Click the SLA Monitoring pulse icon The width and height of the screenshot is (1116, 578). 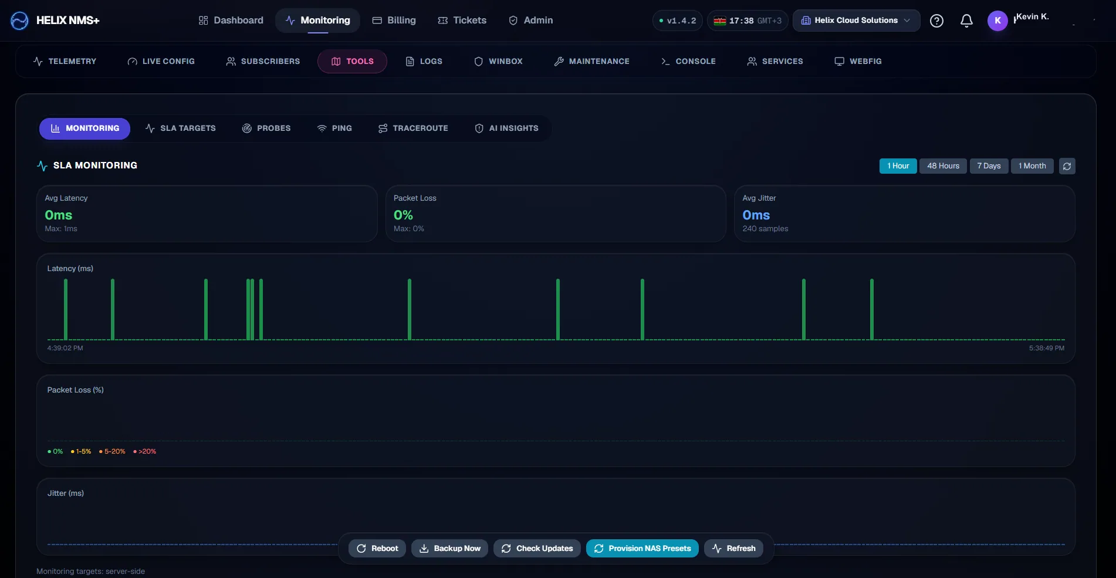point(42,165)
